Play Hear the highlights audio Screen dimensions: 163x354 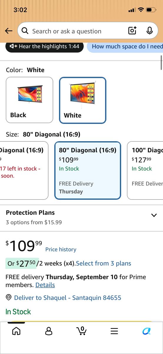pos(44,47)
